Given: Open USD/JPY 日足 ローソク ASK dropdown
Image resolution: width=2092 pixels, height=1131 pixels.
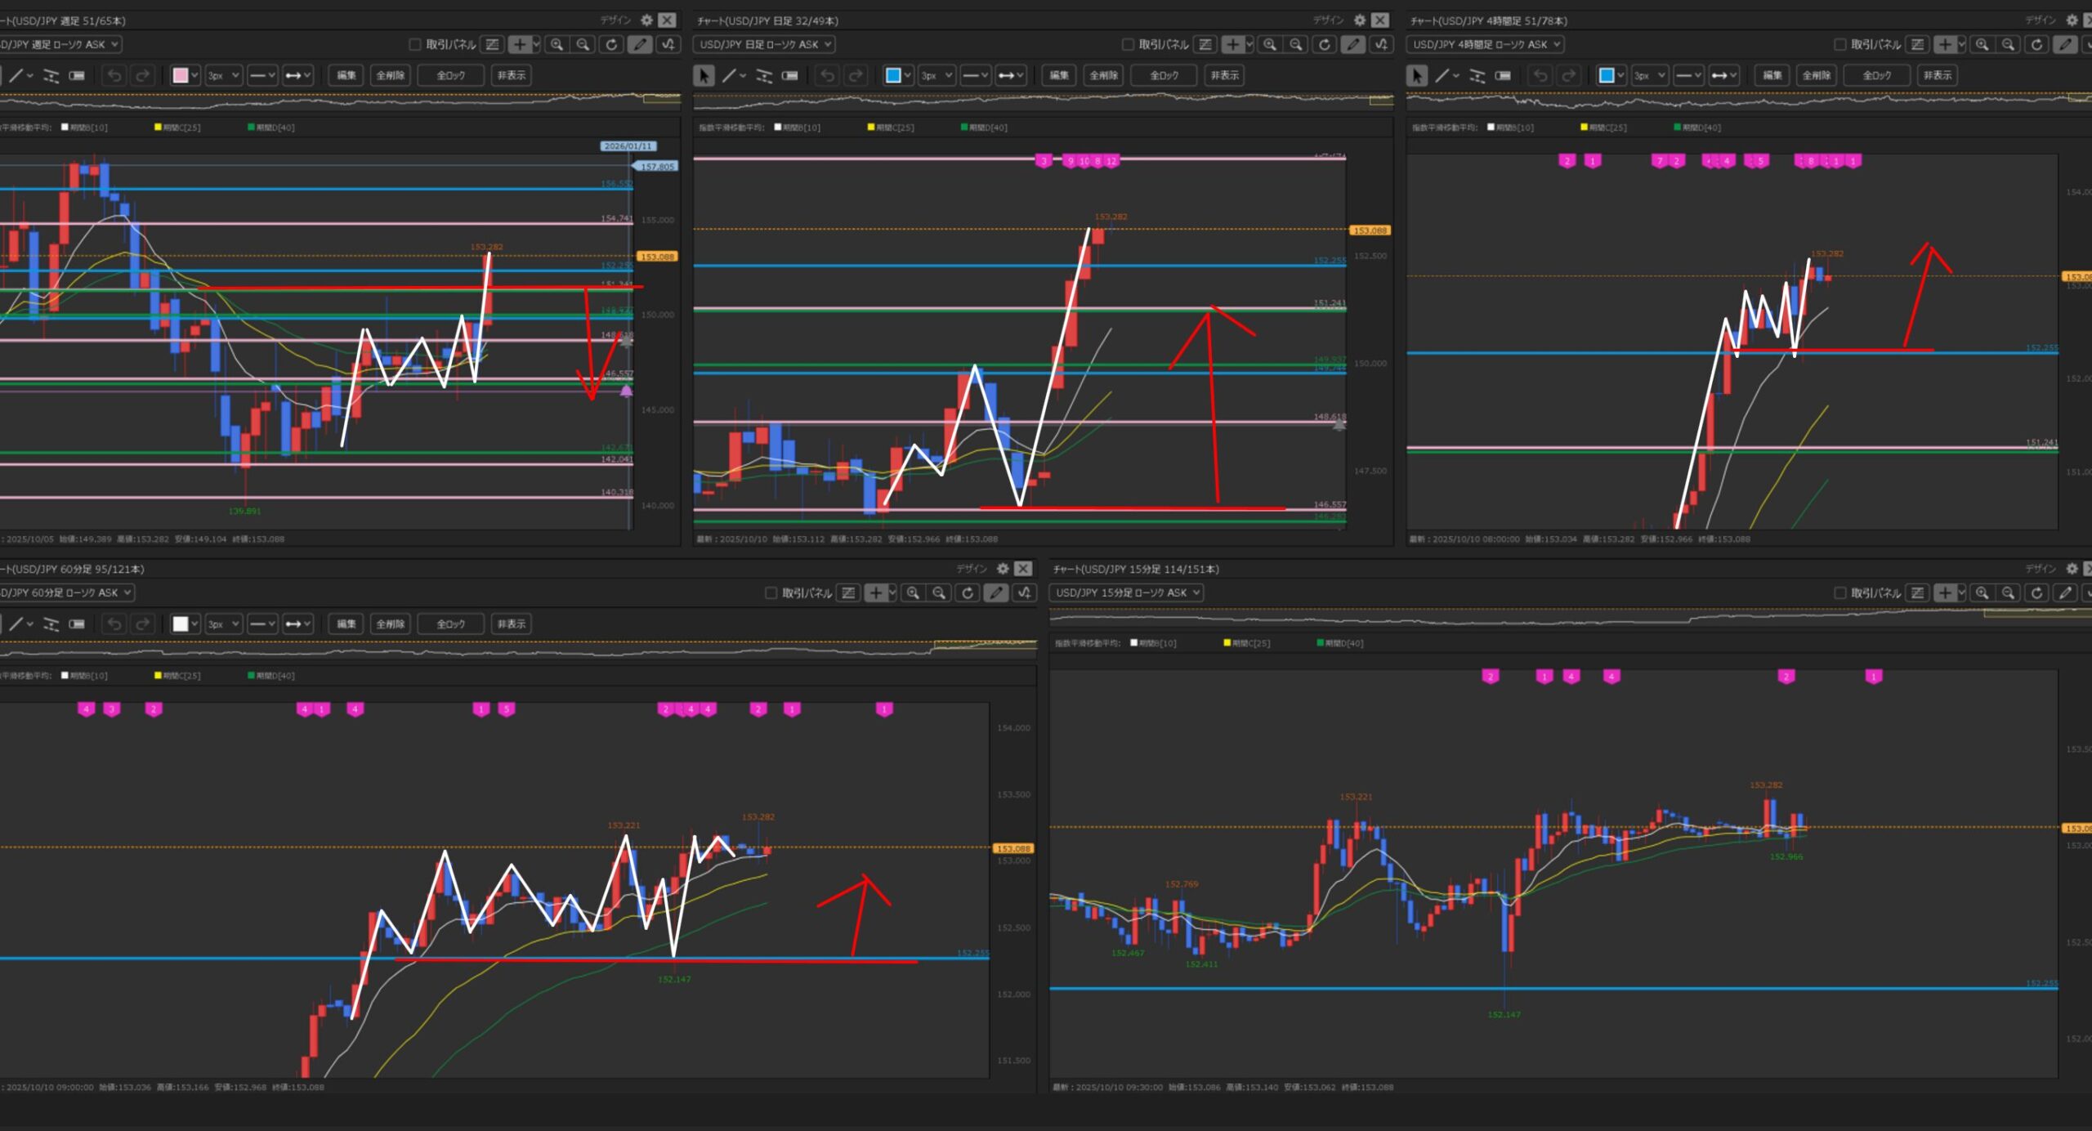Looking at the screenshot, I should [763, 45].
